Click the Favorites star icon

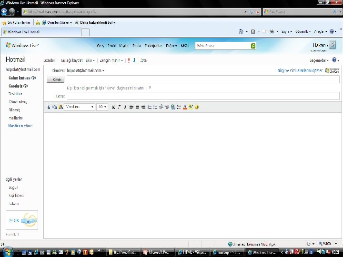[4, 22]
